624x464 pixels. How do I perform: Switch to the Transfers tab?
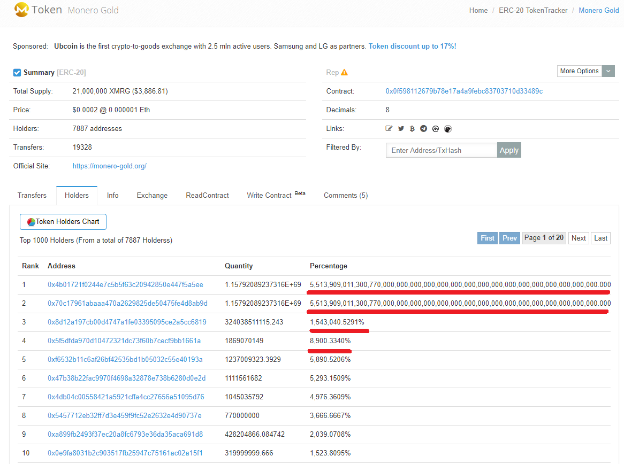(32, 195)
